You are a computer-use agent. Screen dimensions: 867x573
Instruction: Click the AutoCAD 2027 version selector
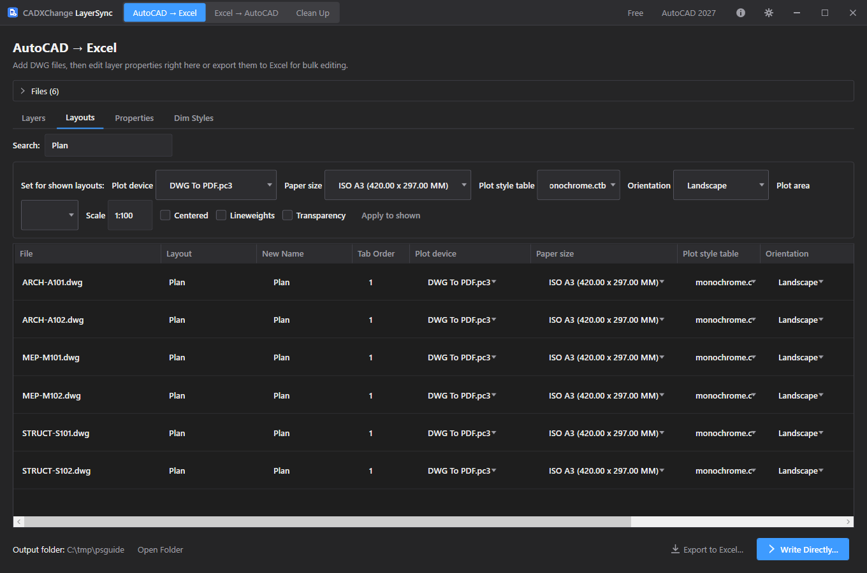click(688, 13)
